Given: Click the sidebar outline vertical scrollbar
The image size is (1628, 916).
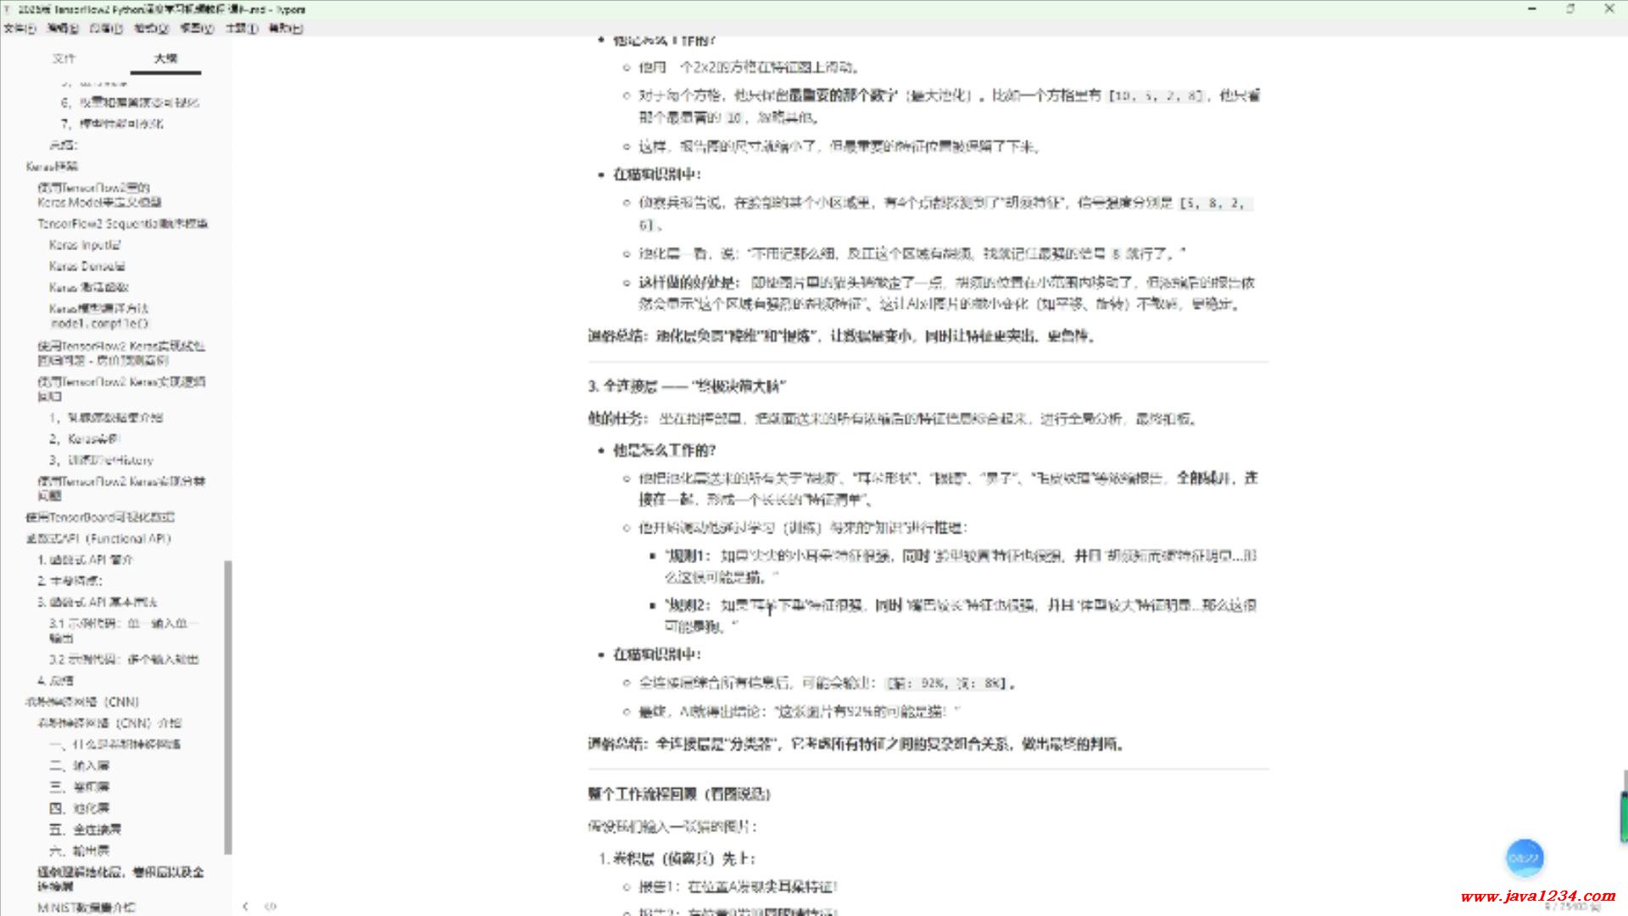Looking at the screenshot, I should (227, 706).
